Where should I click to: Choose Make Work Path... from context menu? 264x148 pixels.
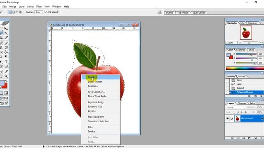point(101,96)
